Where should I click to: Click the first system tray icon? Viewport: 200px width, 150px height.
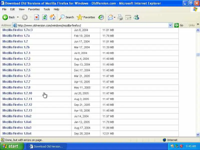tap(172, 146)
